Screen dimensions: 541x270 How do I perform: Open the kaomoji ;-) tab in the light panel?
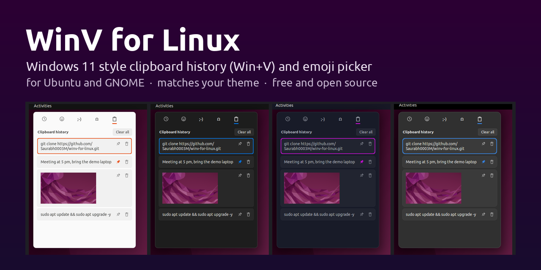click(79, 120)
